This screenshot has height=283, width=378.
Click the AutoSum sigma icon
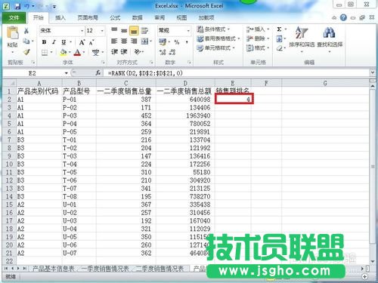(279, 29)
